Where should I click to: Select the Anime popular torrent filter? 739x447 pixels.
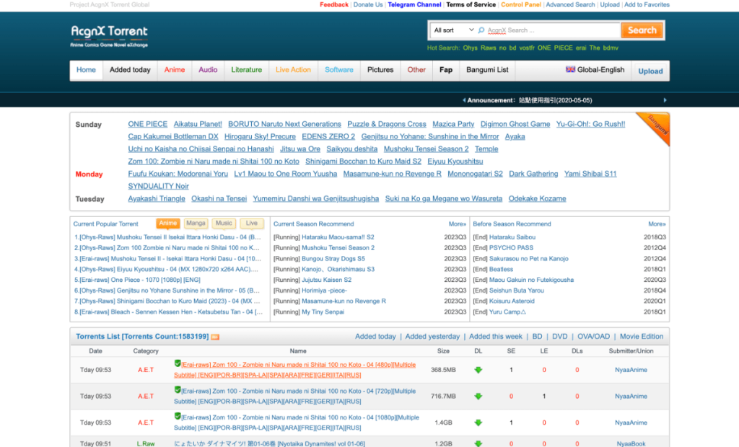point(167,223)
